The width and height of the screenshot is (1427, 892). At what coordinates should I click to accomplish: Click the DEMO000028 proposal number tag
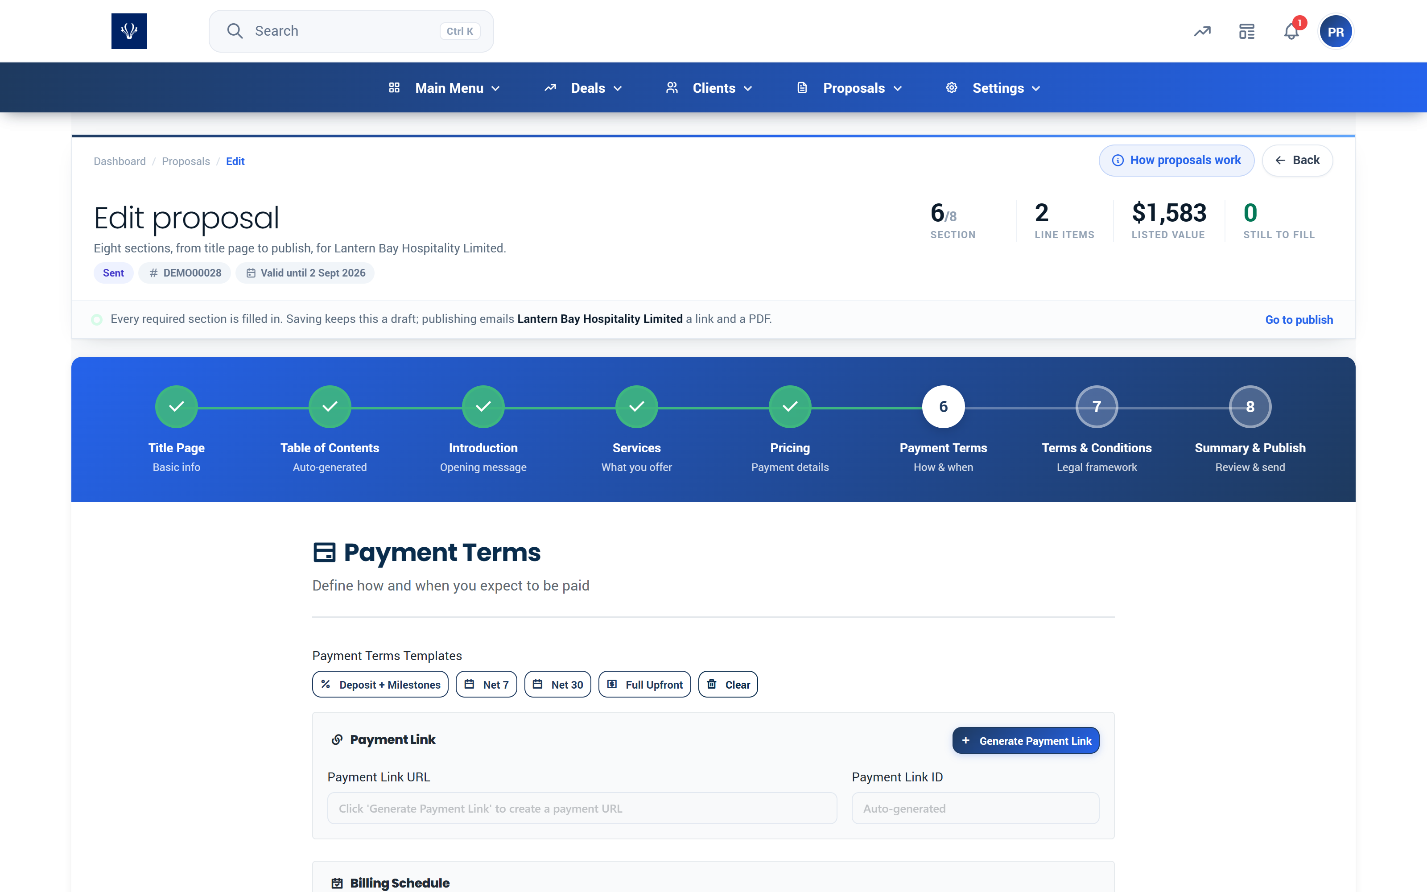coord(185,273)
